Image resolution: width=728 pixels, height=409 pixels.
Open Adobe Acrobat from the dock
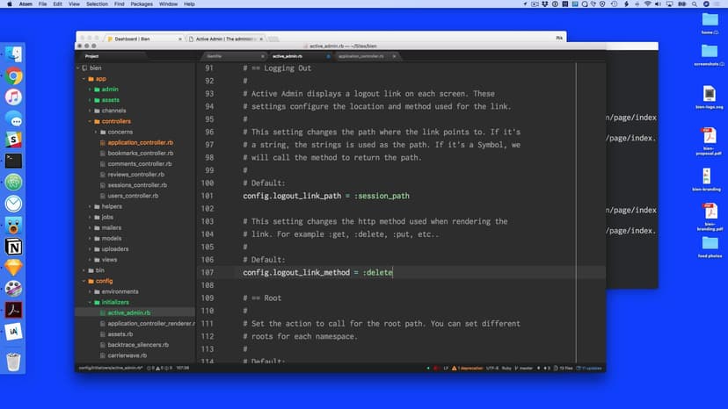[14, 310]
